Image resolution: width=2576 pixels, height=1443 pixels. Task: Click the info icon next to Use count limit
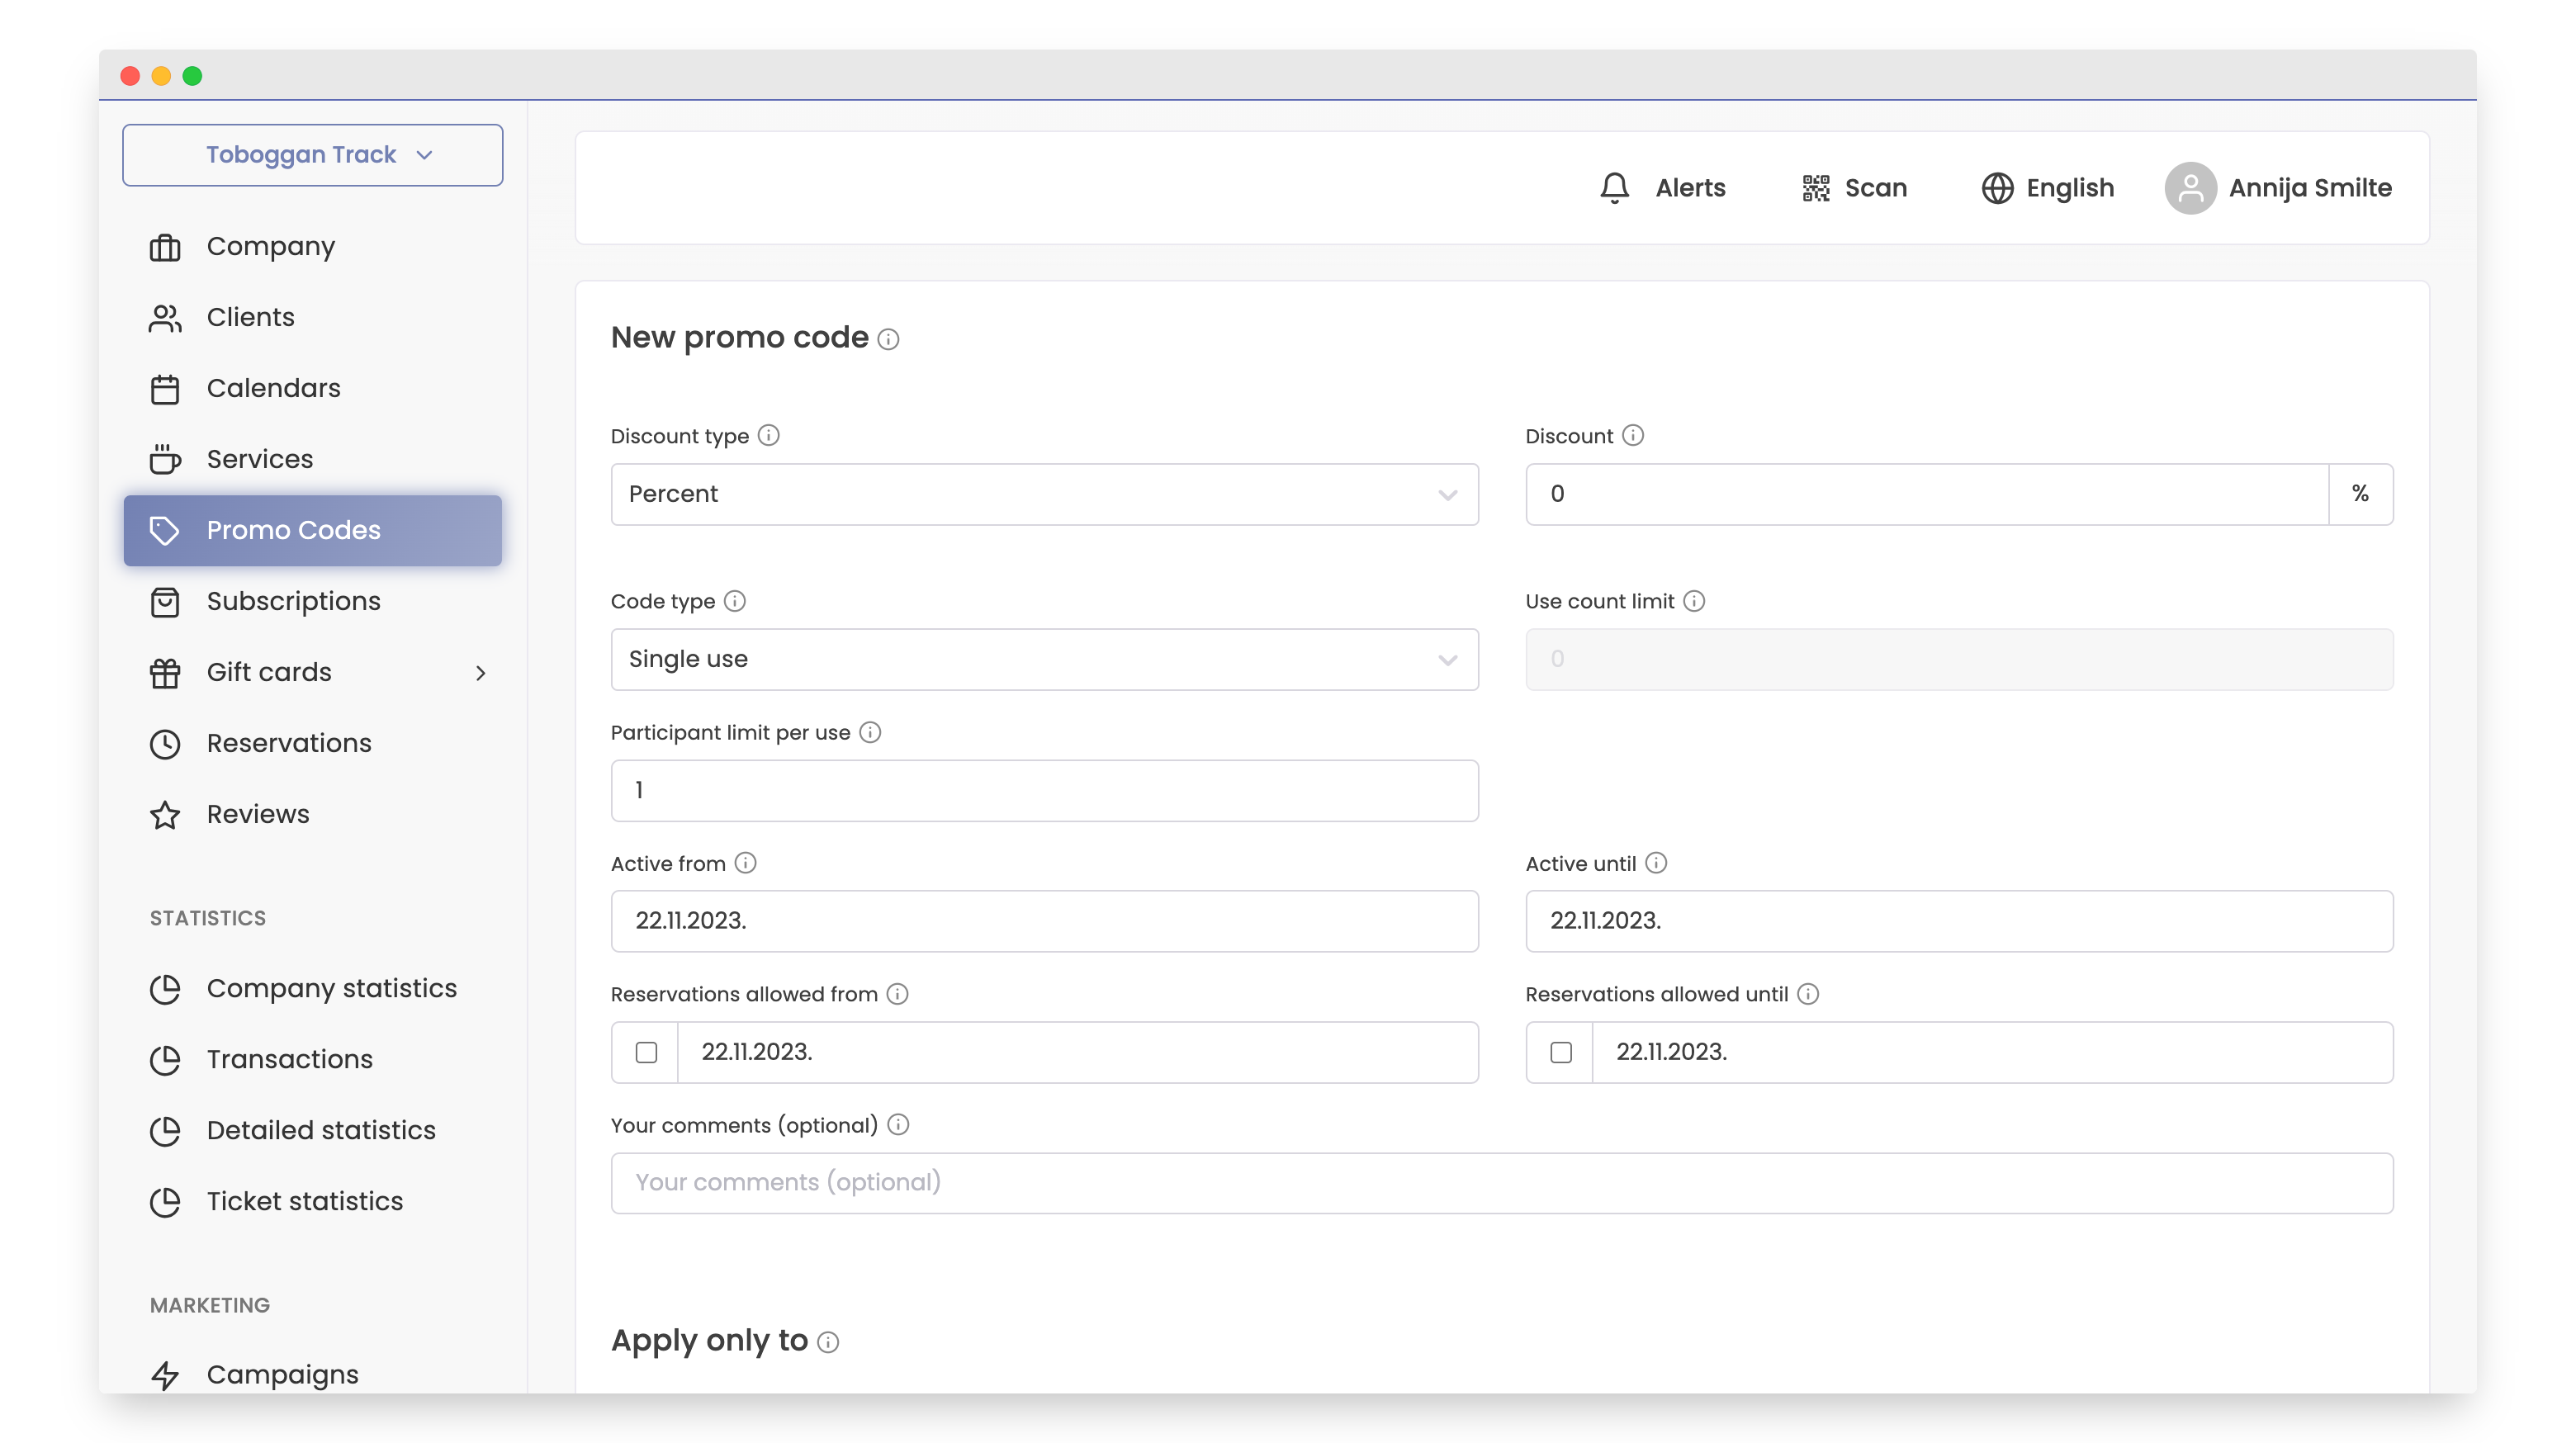click(x=1693, y=601)
